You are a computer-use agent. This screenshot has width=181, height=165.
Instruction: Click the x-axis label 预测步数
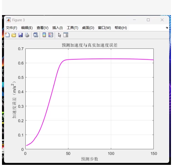tap(89, 159)
